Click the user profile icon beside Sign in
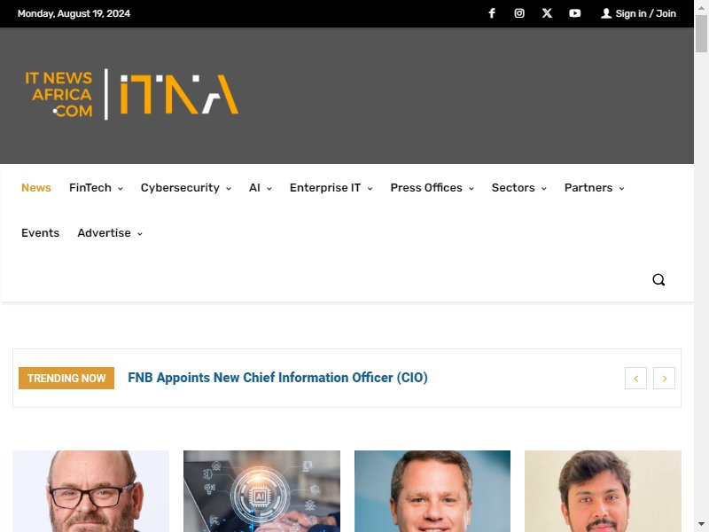 click(x=606, y=13)
